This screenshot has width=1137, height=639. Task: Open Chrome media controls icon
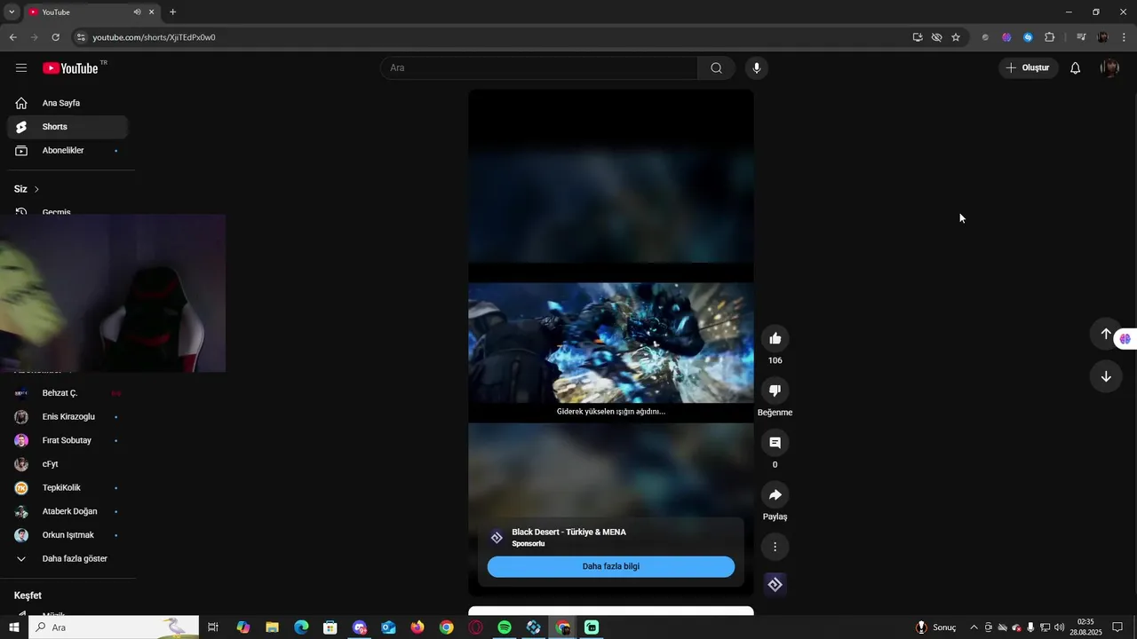pos(1081,37)
